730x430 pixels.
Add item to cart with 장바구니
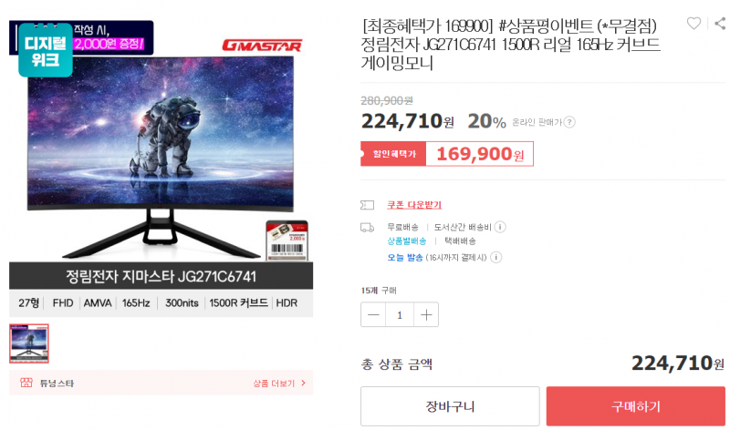(x=450, y=405)
